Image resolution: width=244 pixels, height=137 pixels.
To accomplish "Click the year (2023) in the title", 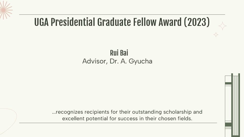I will (x=197, y=22).
